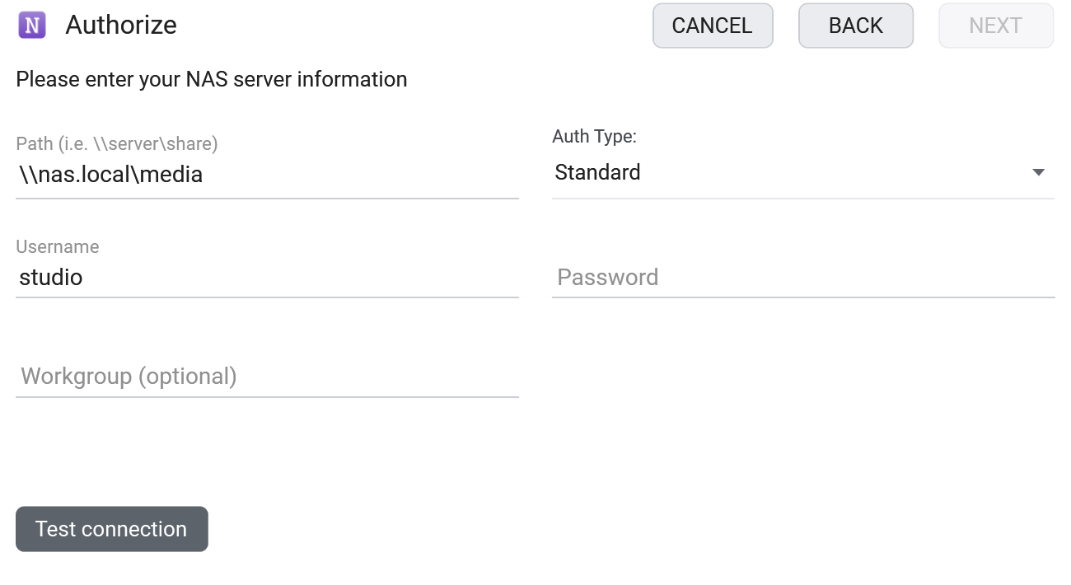Place cursor in the studio username text
The height and width of the screenshot is (585, 1071).
tap(51, 278)
